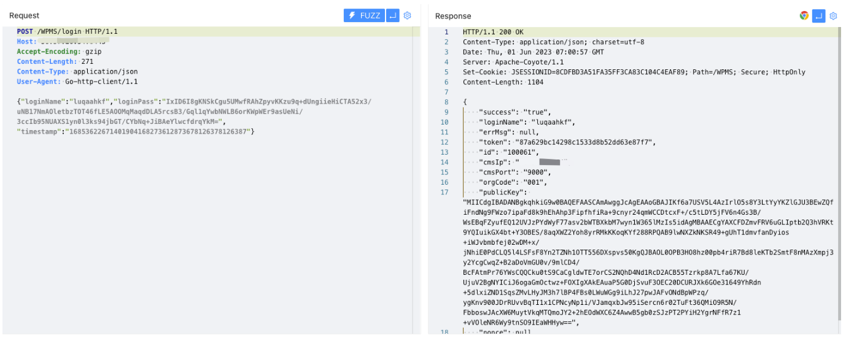Open response in Chrome browser icon

coord(804,16)
